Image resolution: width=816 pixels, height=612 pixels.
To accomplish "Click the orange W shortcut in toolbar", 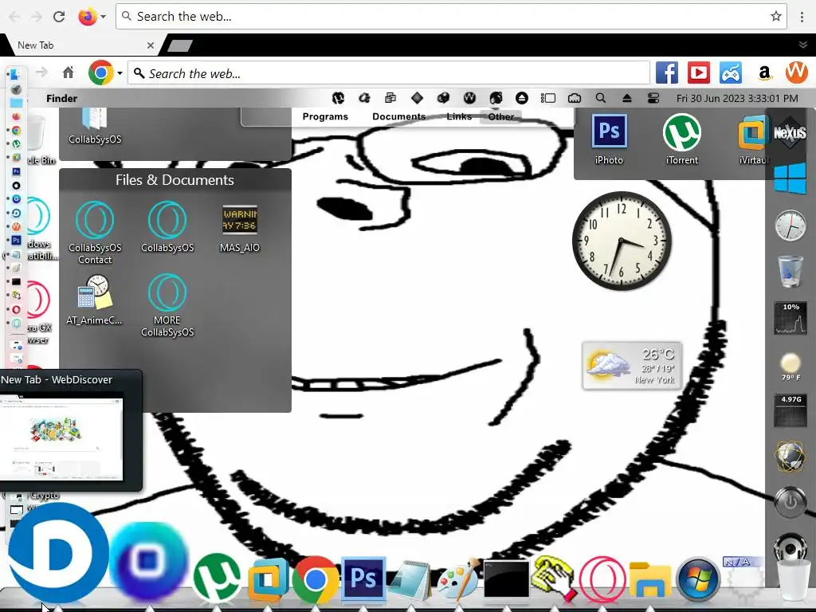I will click(797, 73).
